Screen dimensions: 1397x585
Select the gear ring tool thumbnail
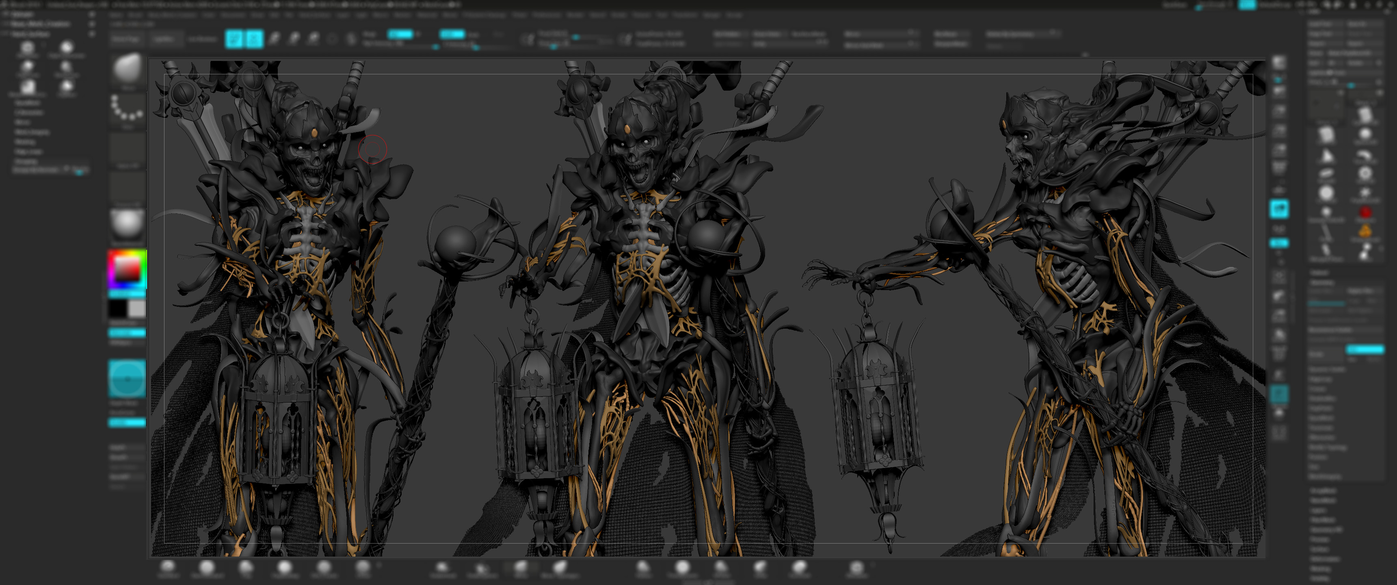(1366, 173)
